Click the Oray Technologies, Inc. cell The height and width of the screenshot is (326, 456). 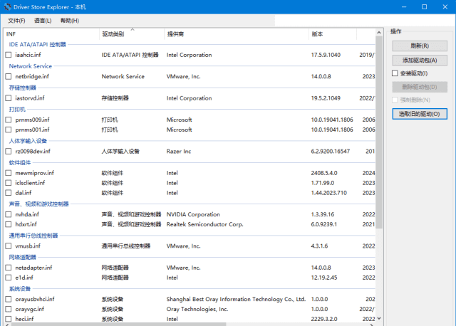pos(197,309)
